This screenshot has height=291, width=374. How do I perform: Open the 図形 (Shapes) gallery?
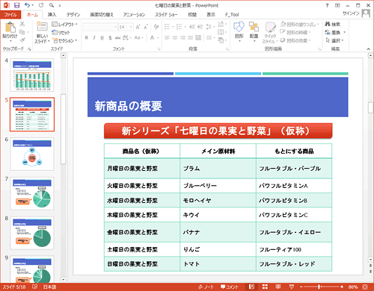(239, 31)
